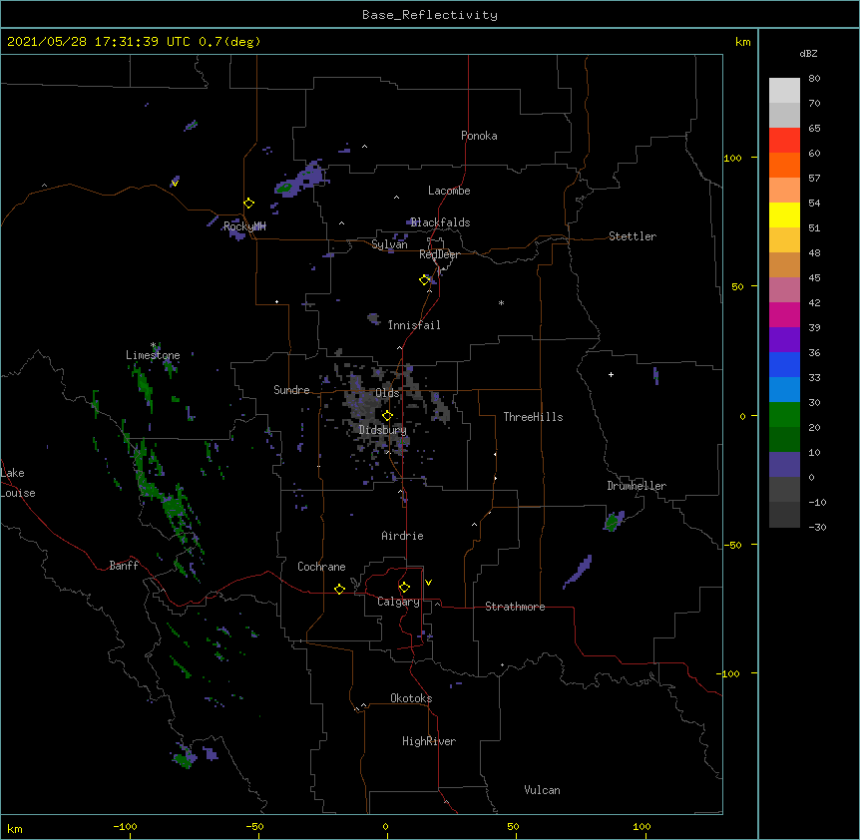860x840 pixels.
Task: Select the yellow diamond between Olds and Didsbury
Action: click(387, 416)
